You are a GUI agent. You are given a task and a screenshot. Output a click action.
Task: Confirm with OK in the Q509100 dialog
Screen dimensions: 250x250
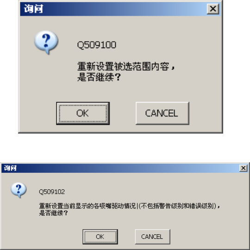pos(83,113)
